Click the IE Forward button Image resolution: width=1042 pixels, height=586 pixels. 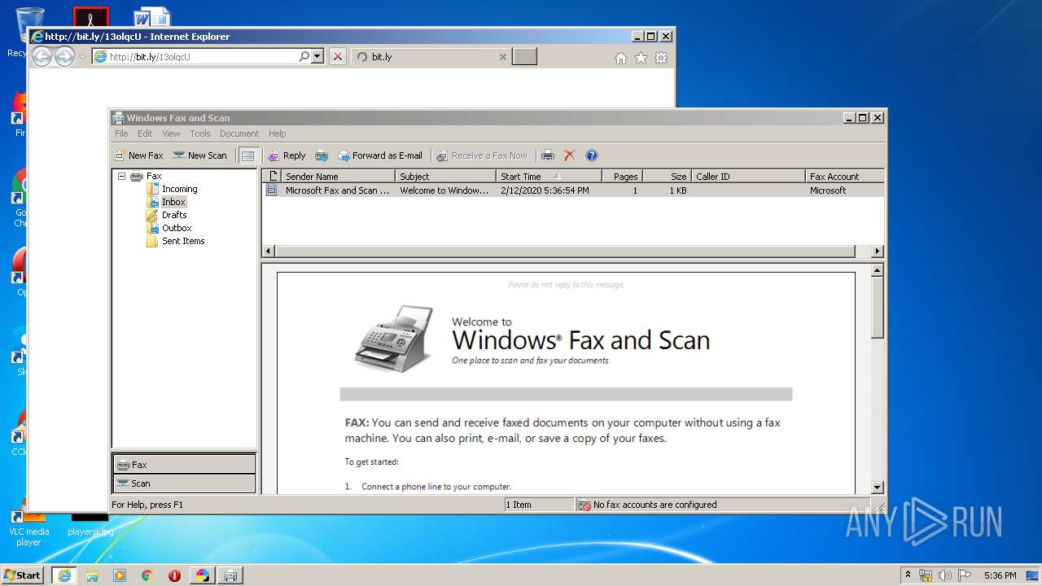tap(64, 56)
